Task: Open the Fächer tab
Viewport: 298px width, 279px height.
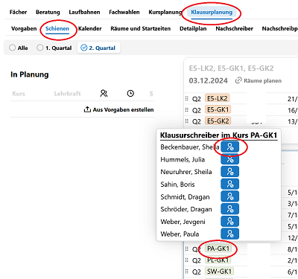Action: click(18, 12)
